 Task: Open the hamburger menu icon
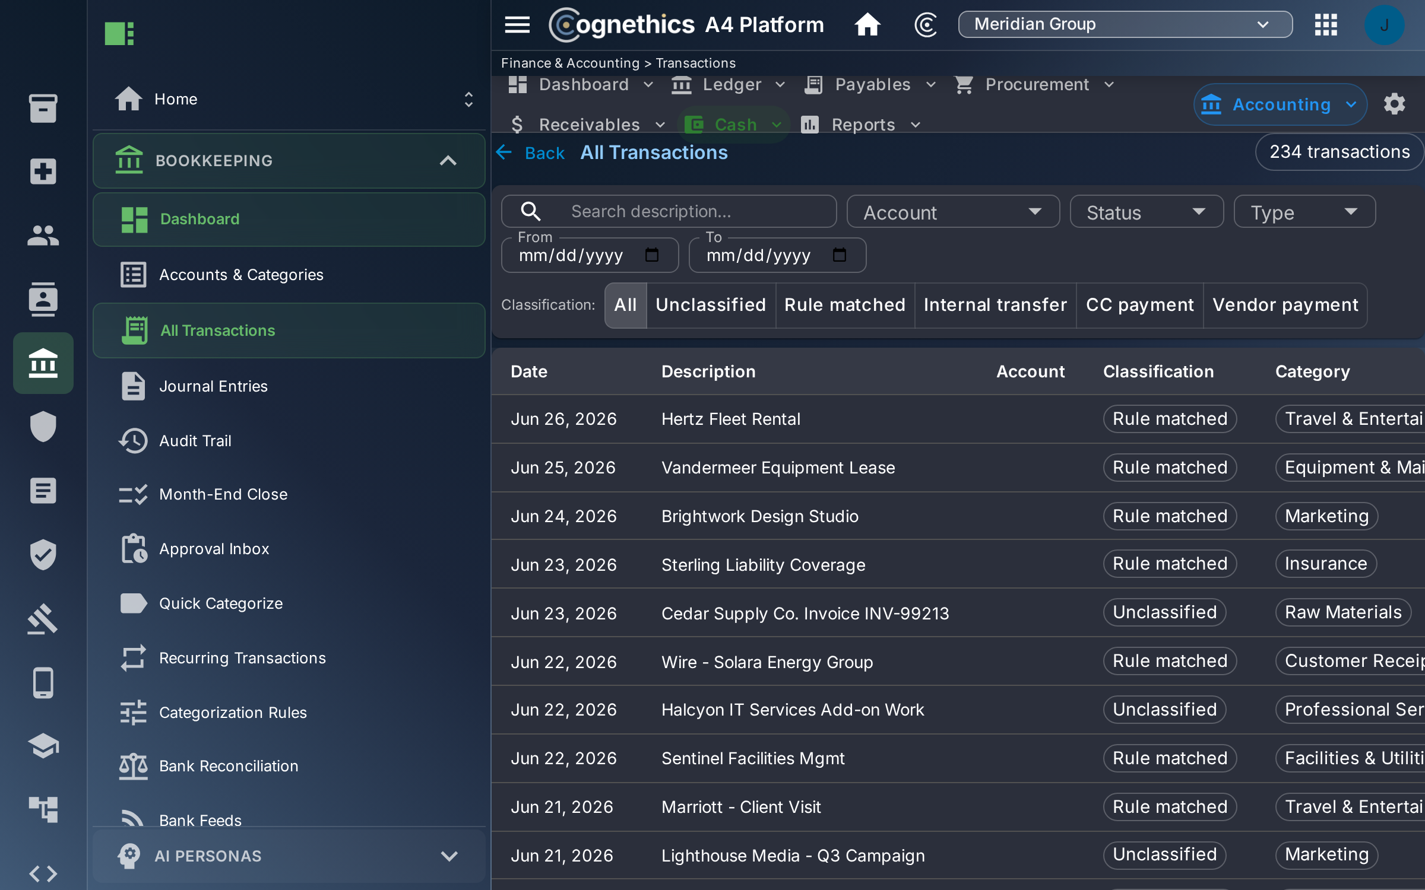[x=517, y=24]
